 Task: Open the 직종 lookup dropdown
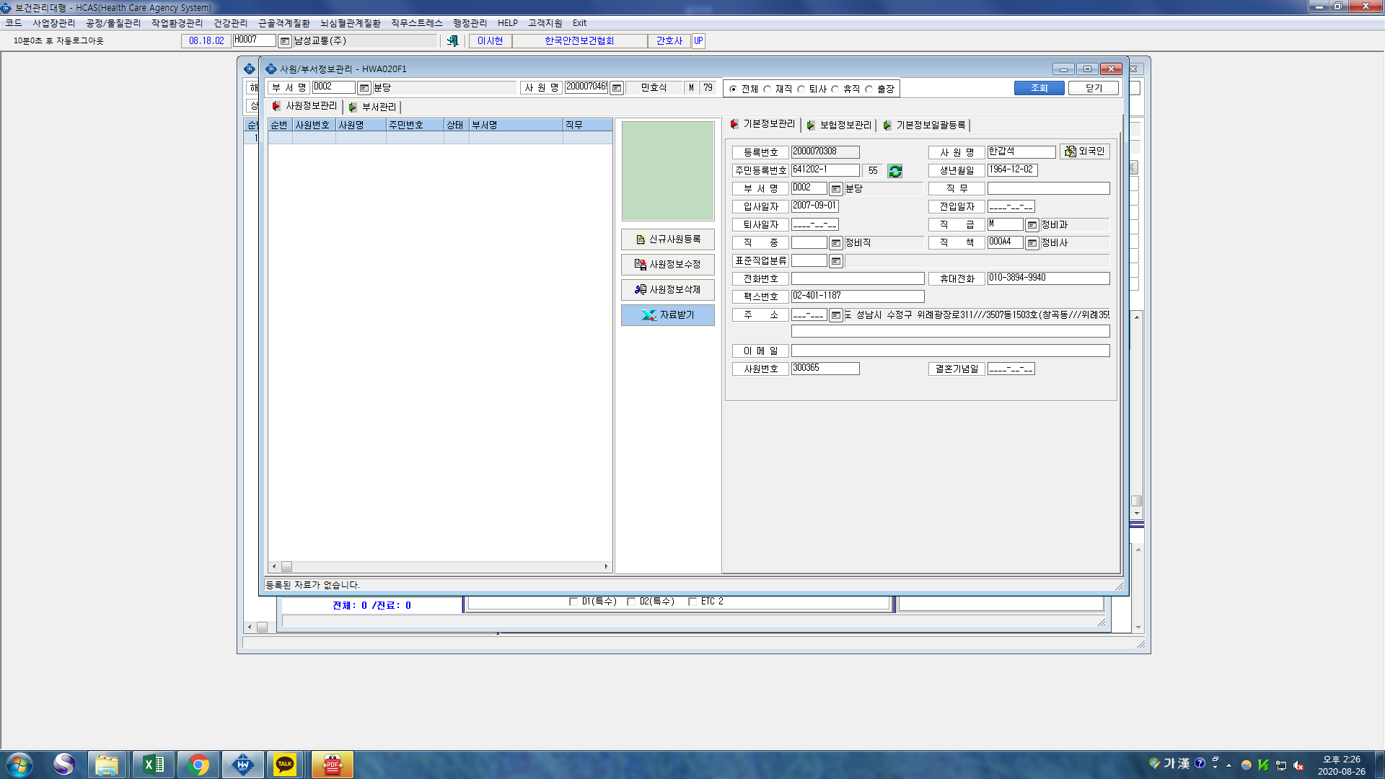(835, 243)
